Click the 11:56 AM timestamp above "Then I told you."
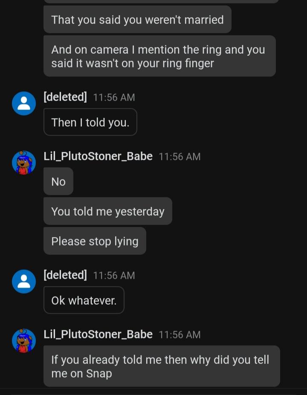307x395 pixels. tap(114, 98)
